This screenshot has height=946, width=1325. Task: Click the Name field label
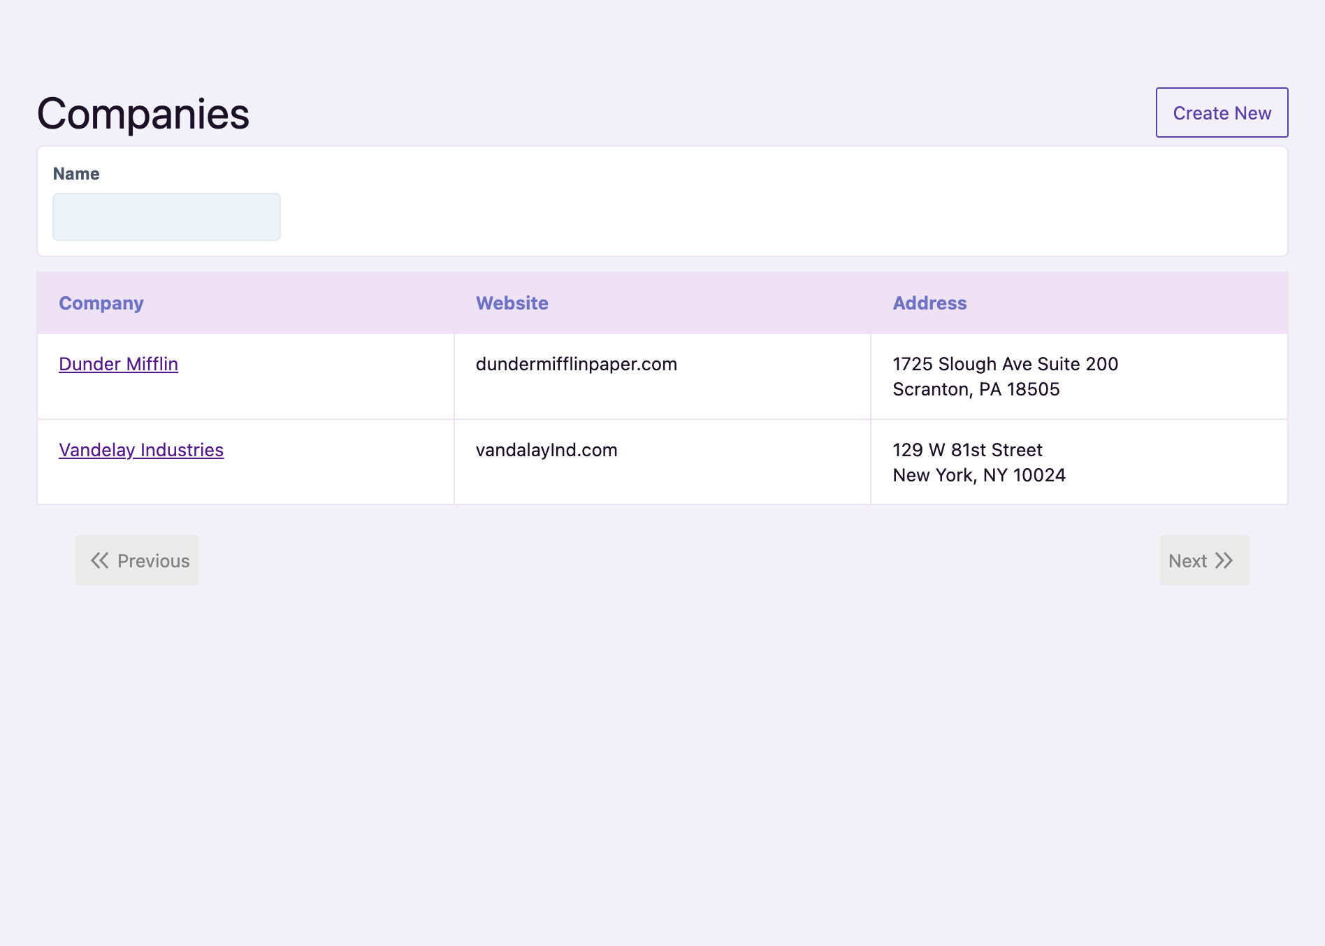(x=75, y=173)
